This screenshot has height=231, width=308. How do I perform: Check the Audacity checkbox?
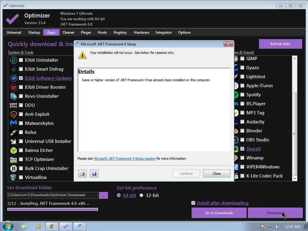pyautogui.click(x=242, y=122)
